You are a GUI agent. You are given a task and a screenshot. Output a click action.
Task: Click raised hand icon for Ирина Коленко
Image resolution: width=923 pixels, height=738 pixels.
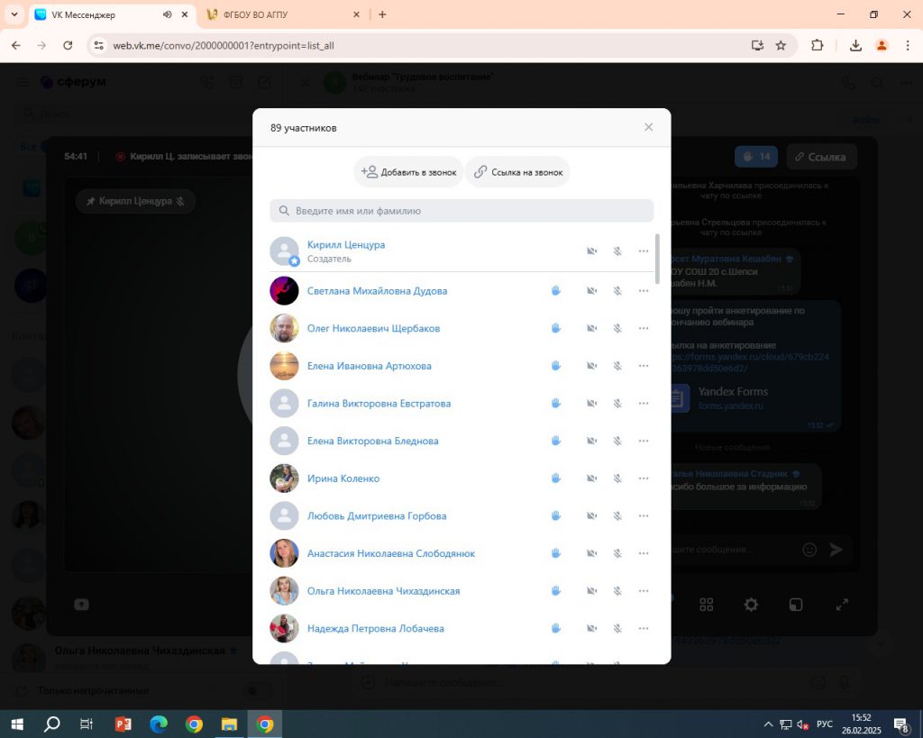[556, 478]
